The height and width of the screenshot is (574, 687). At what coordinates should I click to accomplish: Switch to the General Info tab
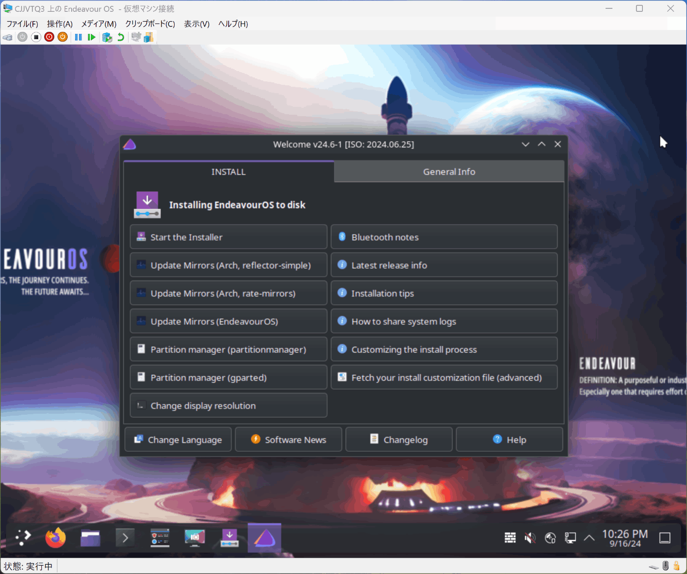point(449,172)
